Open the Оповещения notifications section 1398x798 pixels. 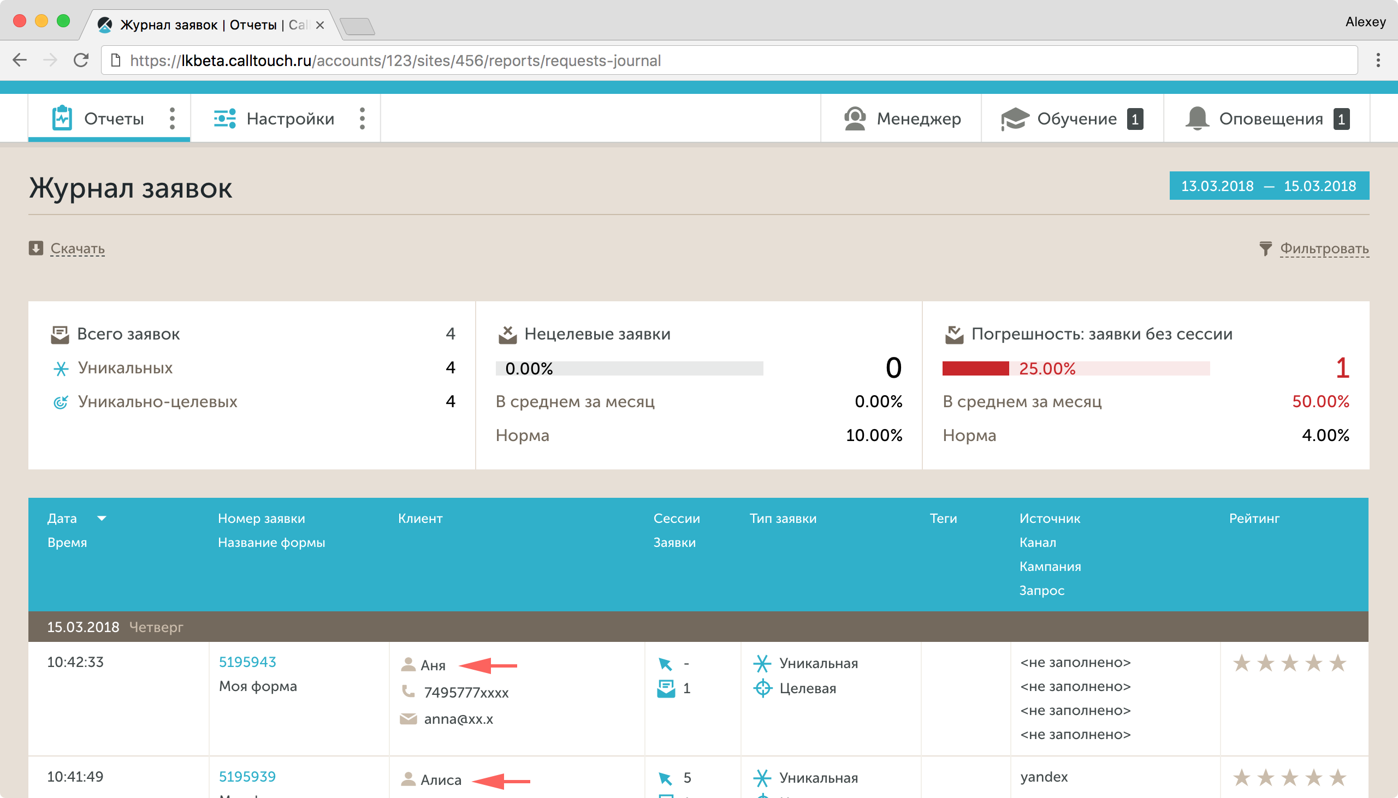pos(1266,118)
